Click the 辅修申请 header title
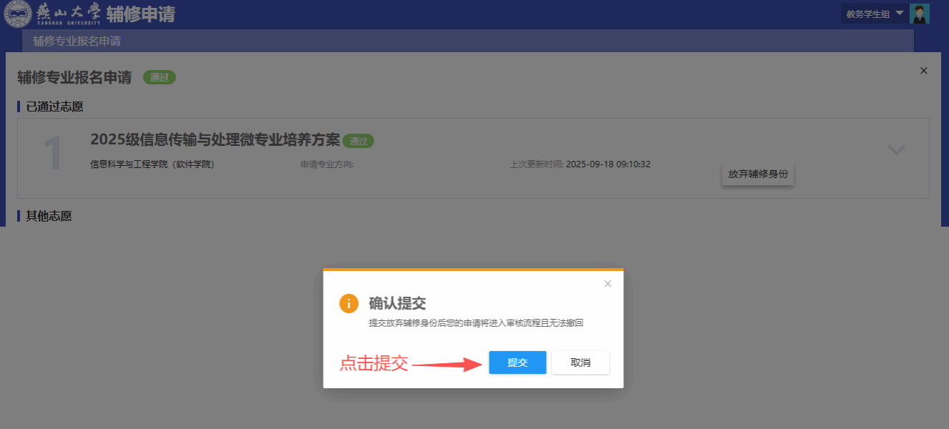Viewport: 949px width, 429px height. coord(140,14)
